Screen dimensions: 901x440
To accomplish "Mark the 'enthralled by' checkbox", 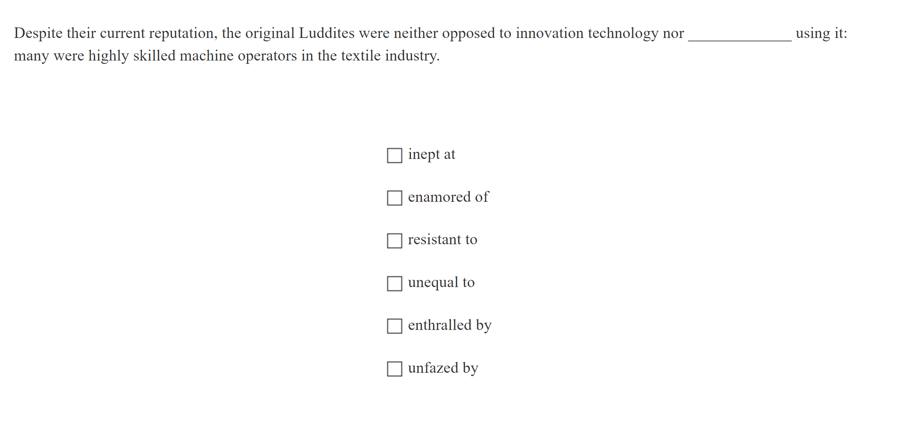I will click(x=394, y=326).
